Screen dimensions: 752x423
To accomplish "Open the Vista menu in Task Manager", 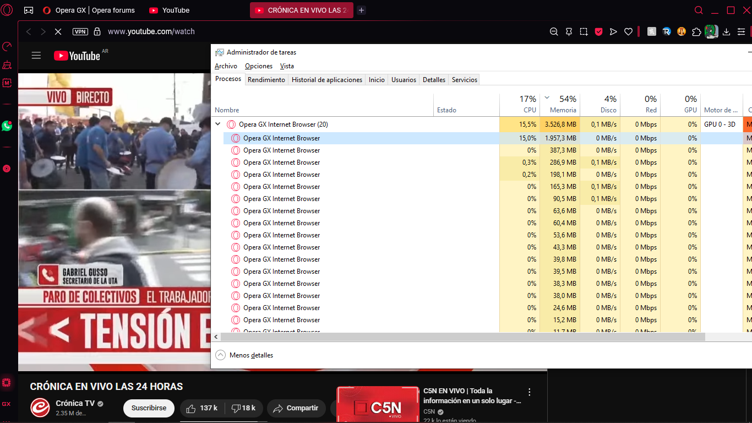I will (x=287, y=66).
